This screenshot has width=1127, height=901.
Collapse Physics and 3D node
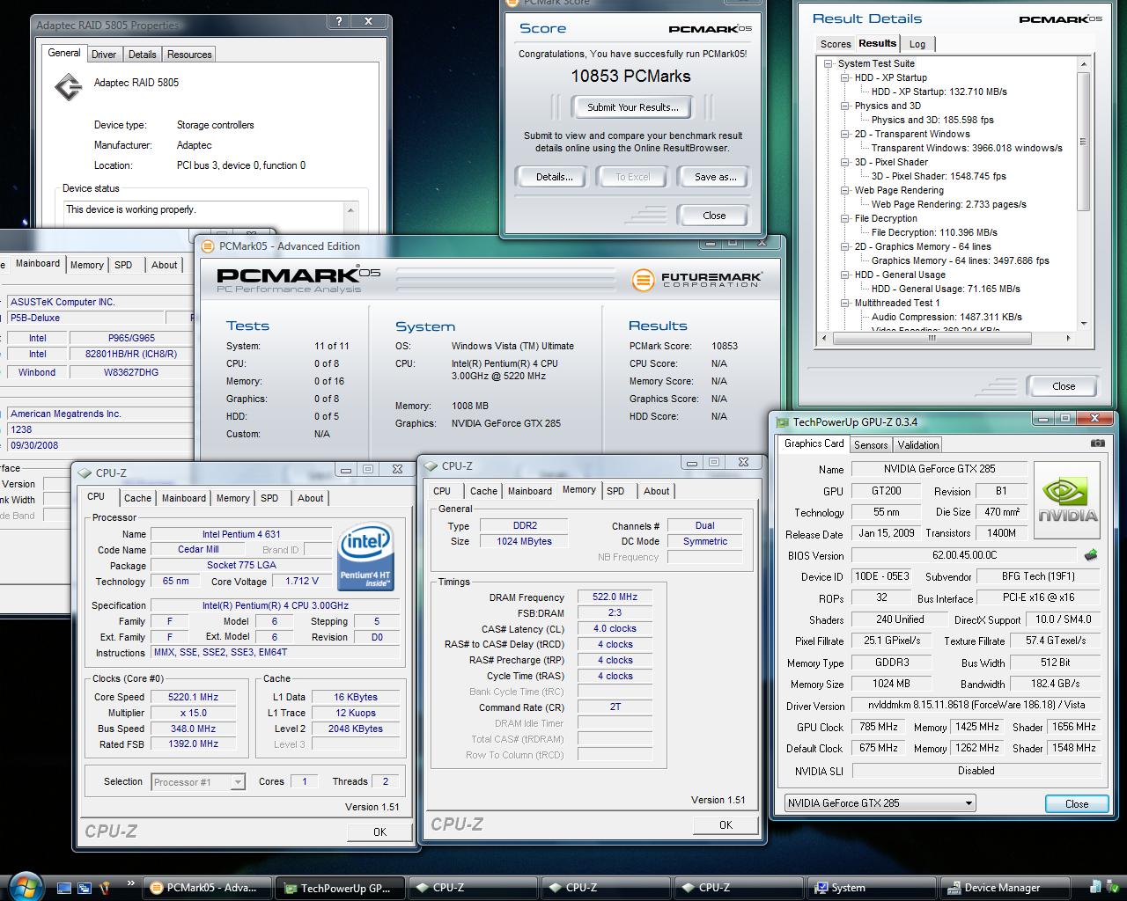point(845,106)
